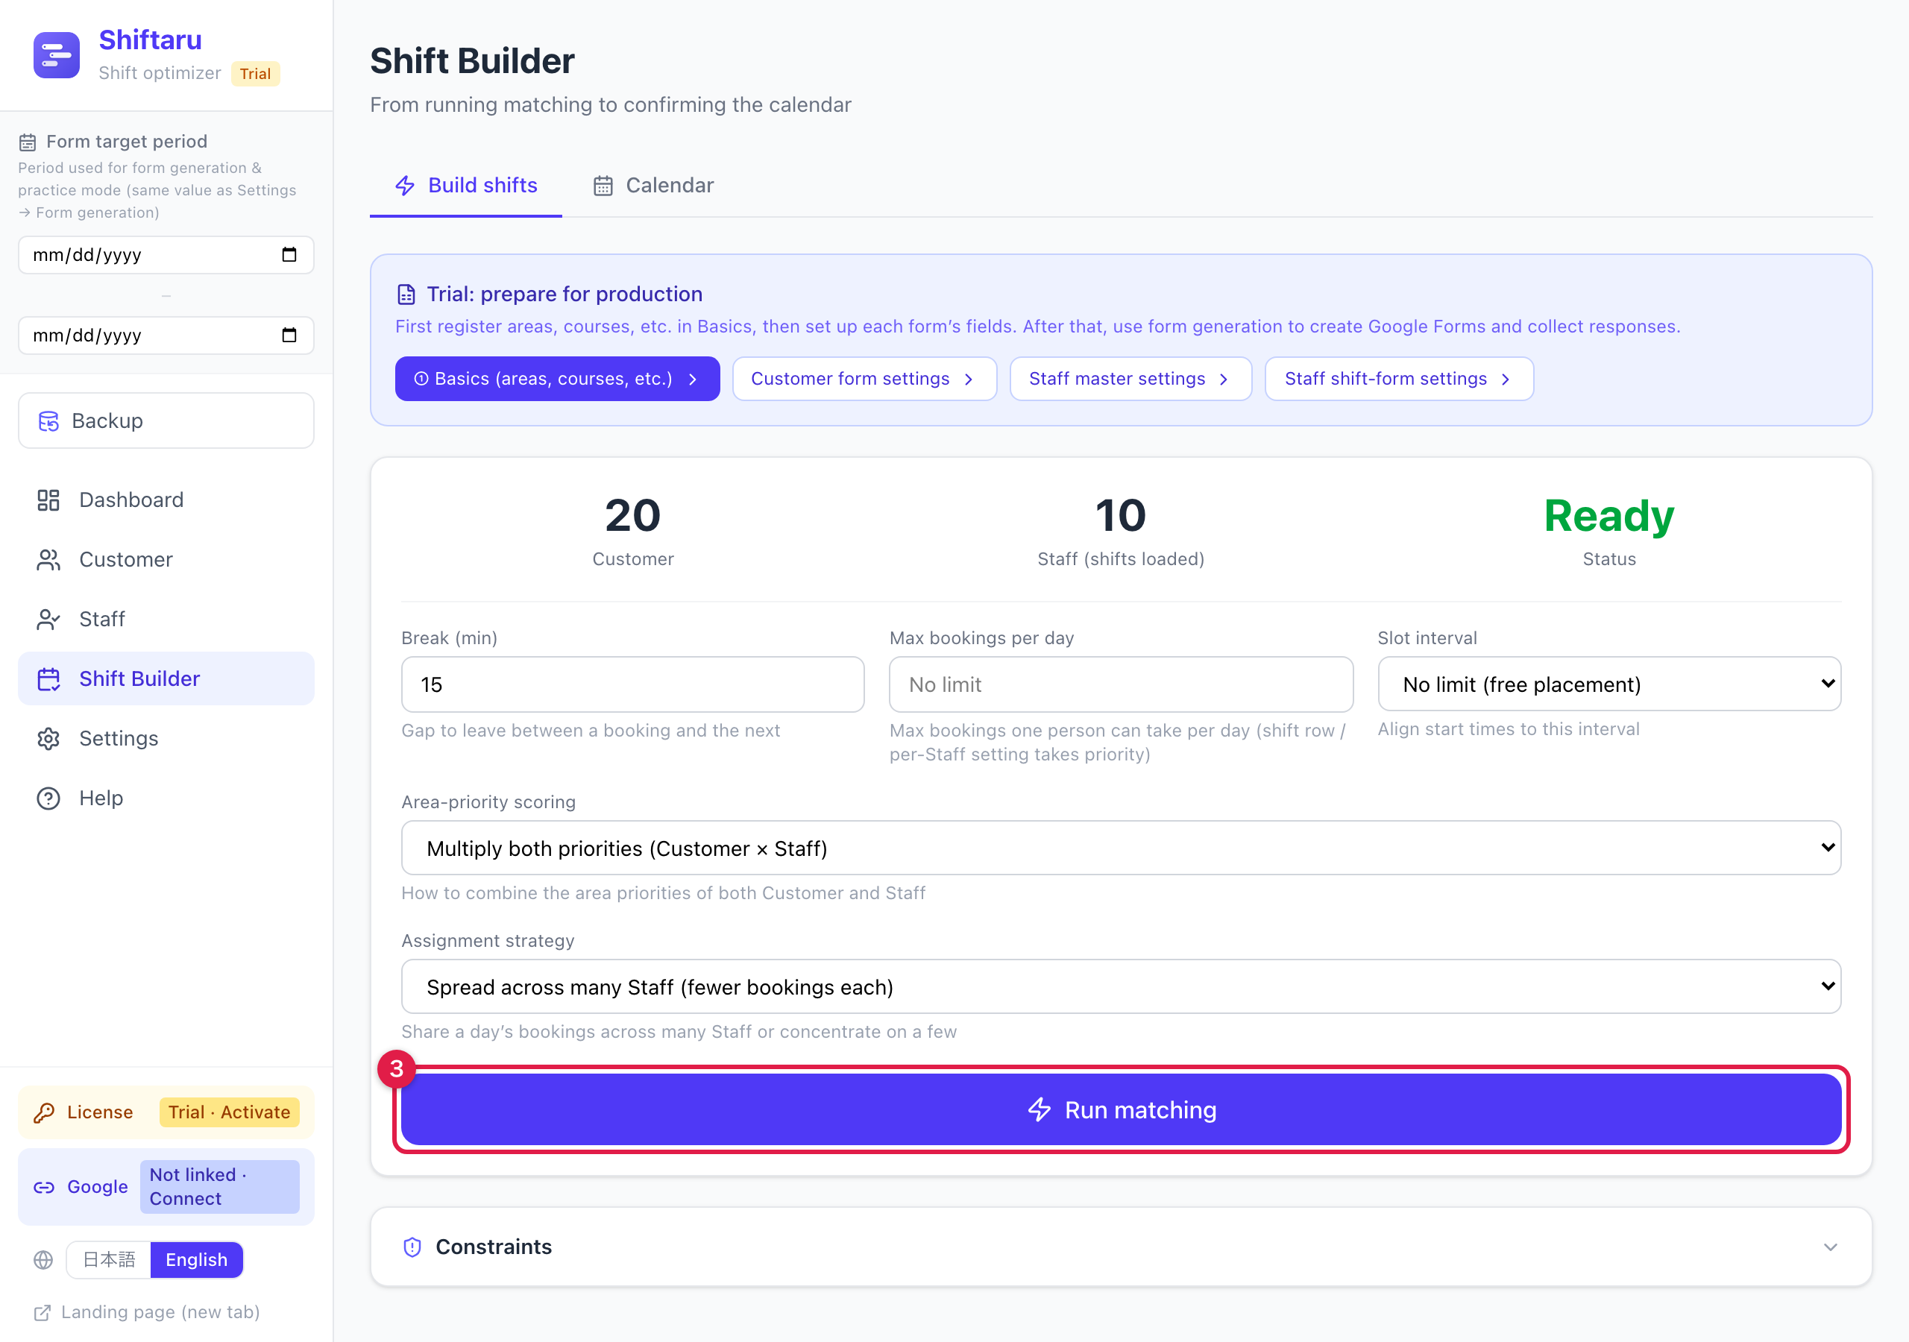Open Settings in the sidebar

tap(166, 739)
